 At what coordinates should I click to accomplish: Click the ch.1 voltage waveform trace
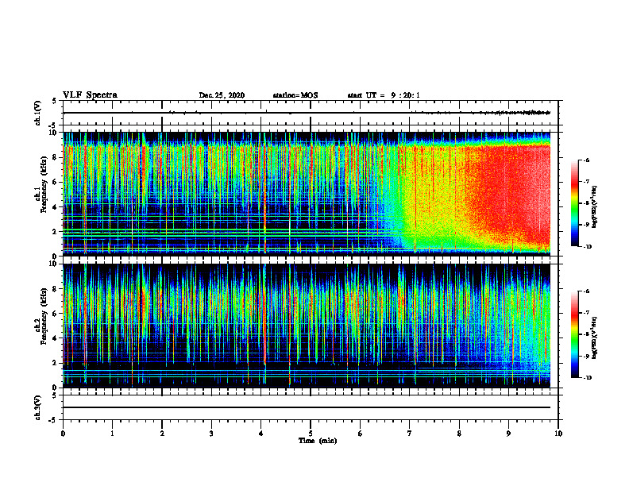pos(307,113)
